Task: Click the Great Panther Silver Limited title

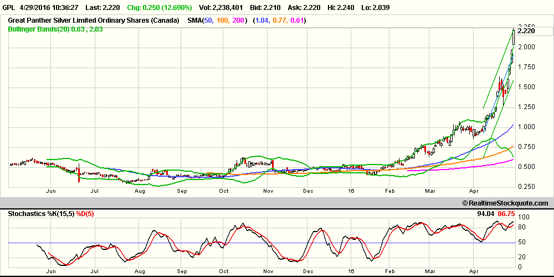Action: [93, 21]
